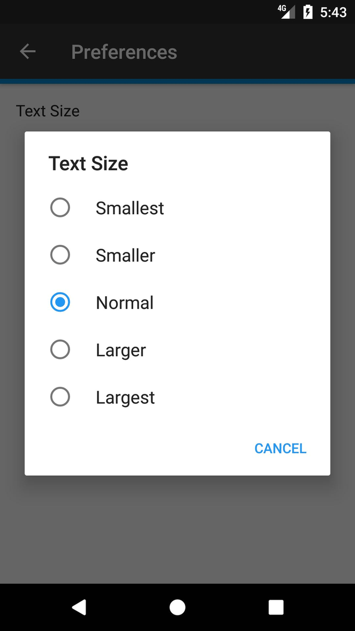Tap the 5:43 clock in status bar
The image size is (355, 631).
(x=333, y=12)
